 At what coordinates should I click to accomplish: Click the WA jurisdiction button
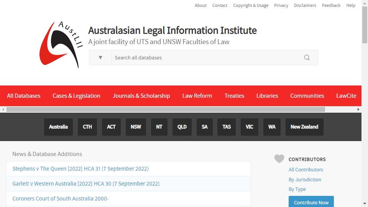(272, 127)
